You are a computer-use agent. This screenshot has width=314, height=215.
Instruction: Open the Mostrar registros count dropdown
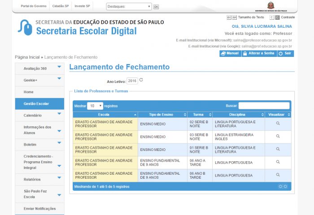95,106
